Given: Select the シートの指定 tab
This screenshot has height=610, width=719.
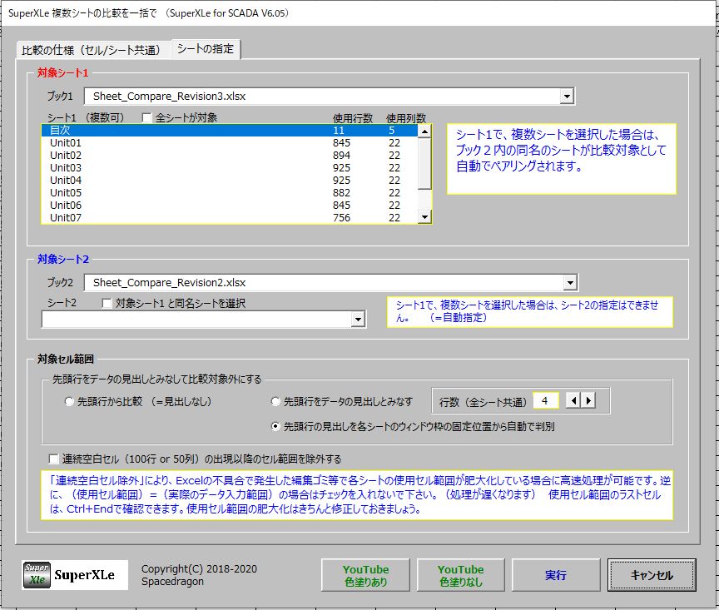Looking at the screenshot, I should (x=206, y=48).
